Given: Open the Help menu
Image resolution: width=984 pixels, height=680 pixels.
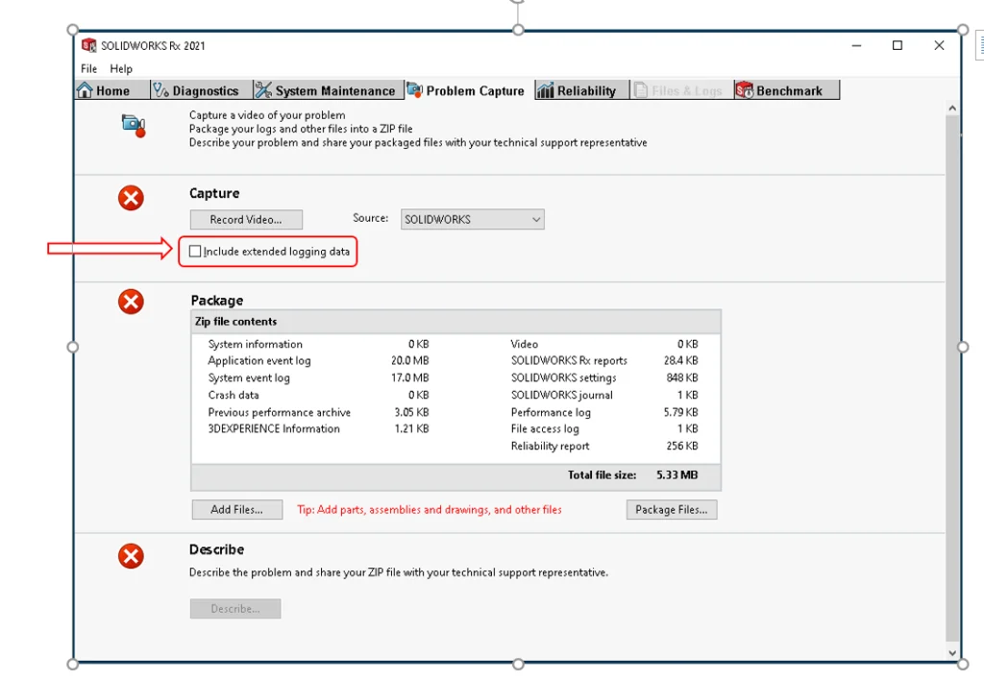Looking at the screenshot, I should tap(121, 69).
